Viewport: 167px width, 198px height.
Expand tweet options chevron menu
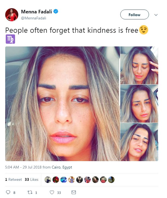point(156,15)
